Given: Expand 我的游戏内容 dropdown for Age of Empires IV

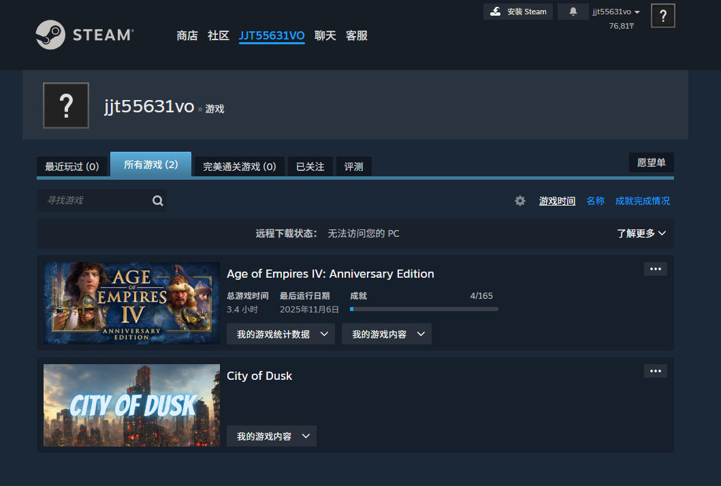Looking at the screenshot, I should click(x=386, y=334).
